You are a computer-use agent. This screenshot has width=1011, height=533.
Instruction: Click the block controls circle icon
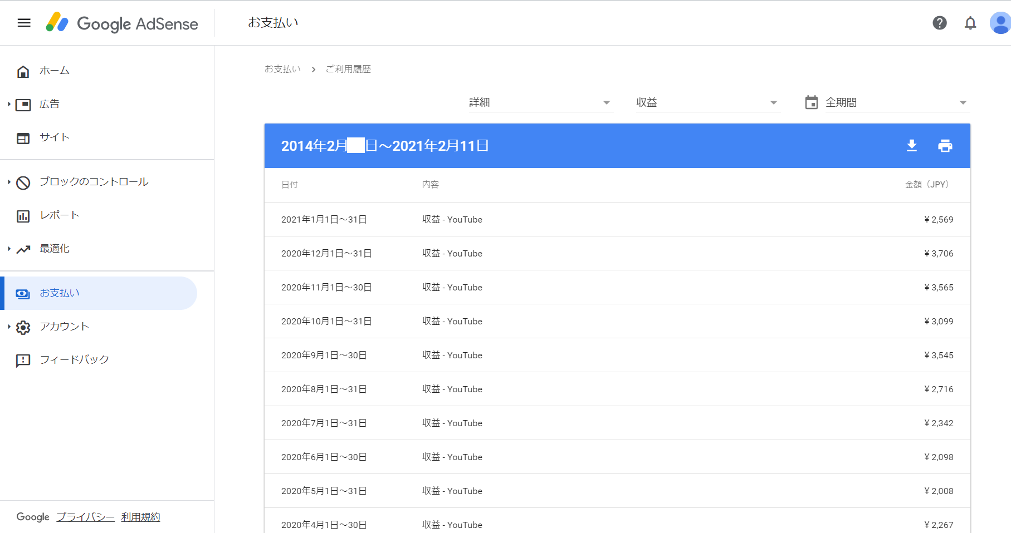coord(23,182)
